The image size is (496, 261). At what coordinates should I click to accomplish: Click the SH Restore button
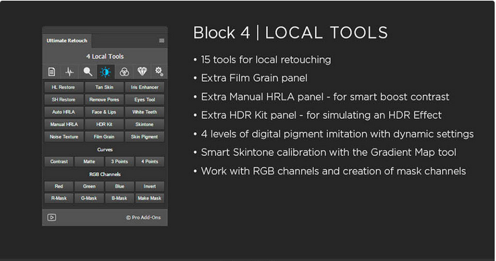(64, 100)
